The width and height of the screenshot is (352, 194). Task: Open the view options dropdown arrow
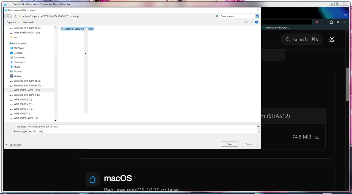tap(251, 22)
